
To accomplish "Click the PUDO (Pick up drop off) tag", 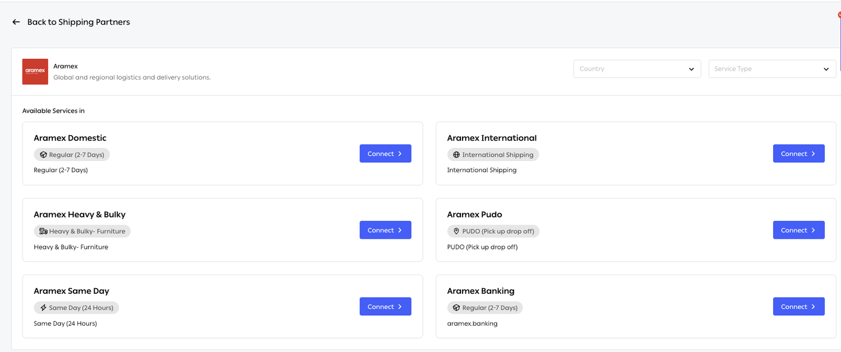I will point(494,231).
